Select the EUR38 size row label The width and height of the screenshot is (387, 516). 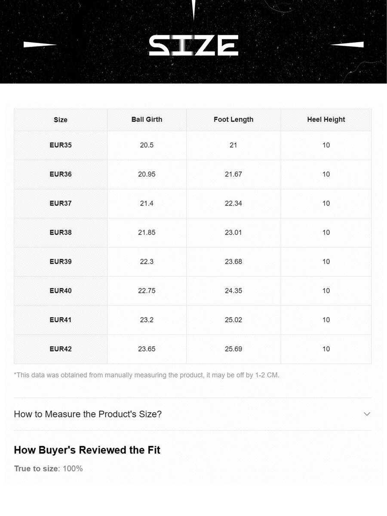(x=61, y=233)
